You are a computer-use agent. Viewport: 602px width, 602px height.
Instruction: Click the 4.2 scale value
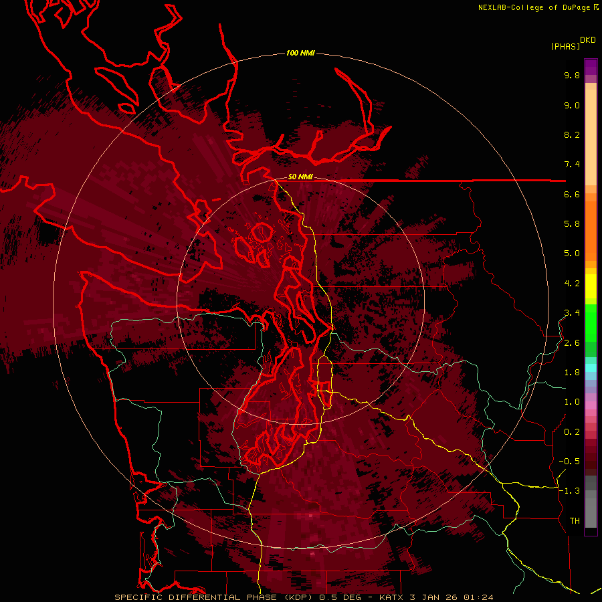pos(572,284)
